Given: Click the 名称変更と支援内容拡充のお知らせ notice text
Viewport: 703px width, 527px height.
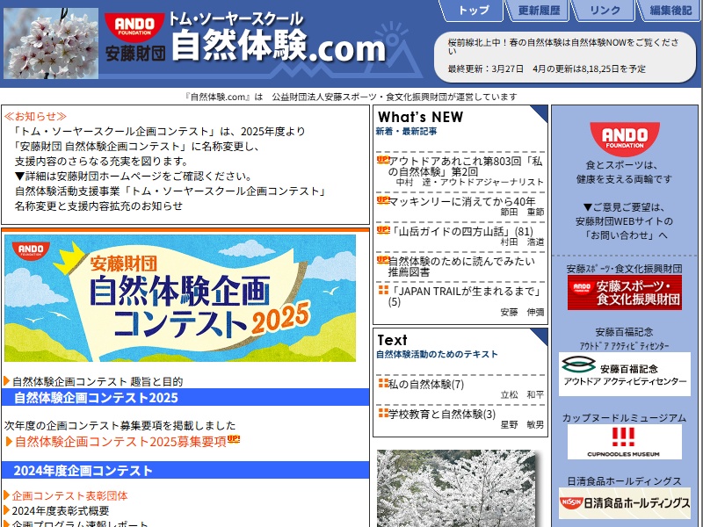Looking at the screenshot, I should pyautogui.click(x=98, y=206).
